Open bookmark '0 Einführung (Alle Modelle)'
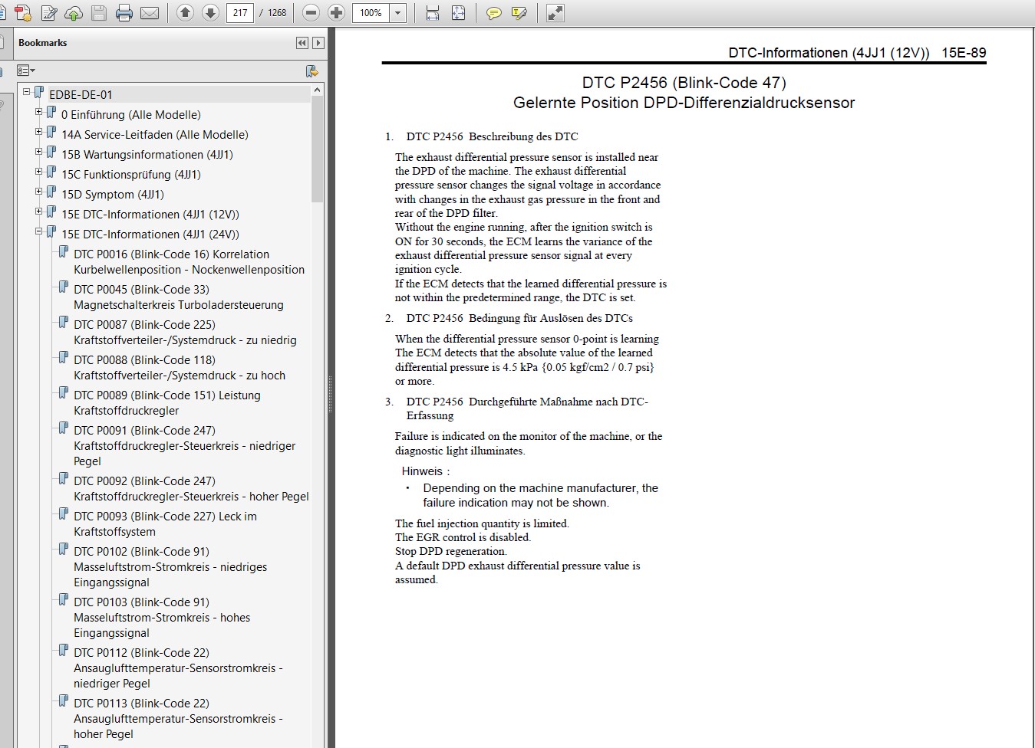Viewport: 1035px width, 748px height. click(131, 115)
